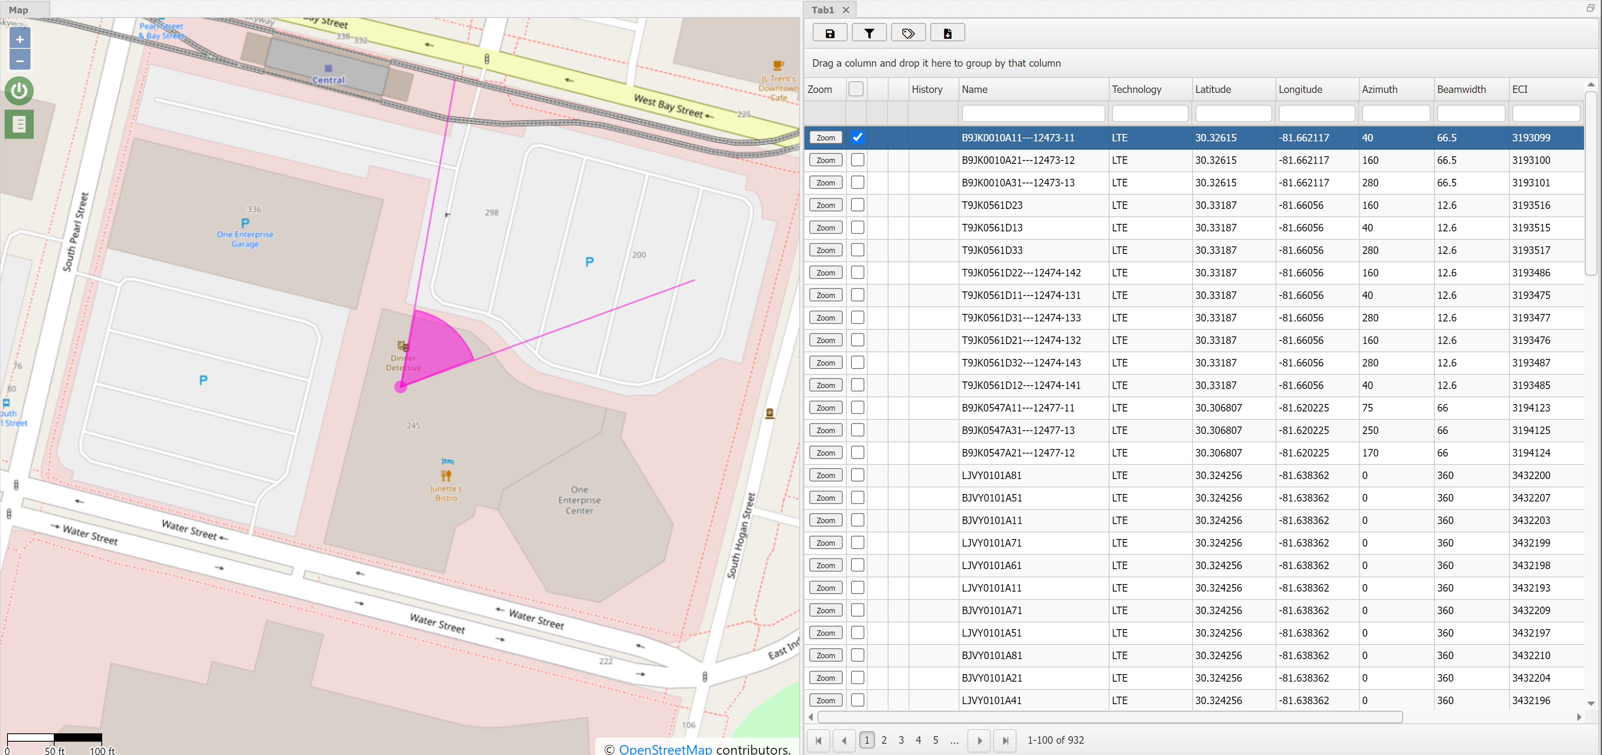Screen dimensions: 1602x755
Task: Open the OpenStreetMap attribution link
Action: 665,749
